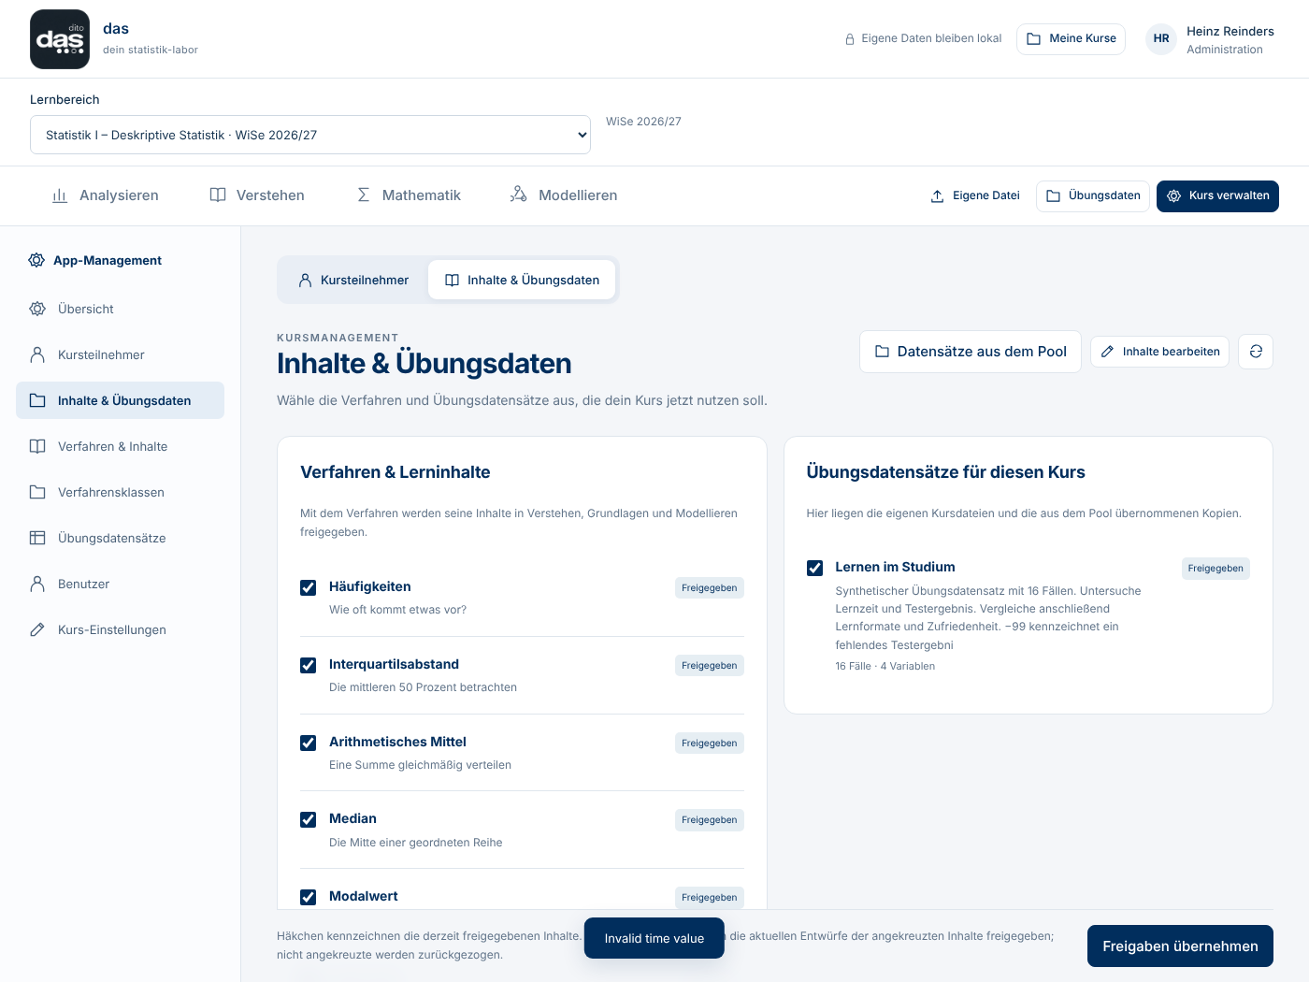Click the Übungsdaten button
1309x982 pixels.
coord(1093,195)
